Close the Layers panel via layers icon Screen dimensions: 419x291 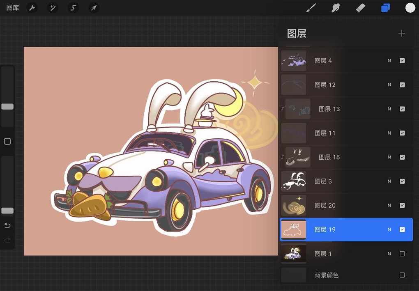click(385, 8)
